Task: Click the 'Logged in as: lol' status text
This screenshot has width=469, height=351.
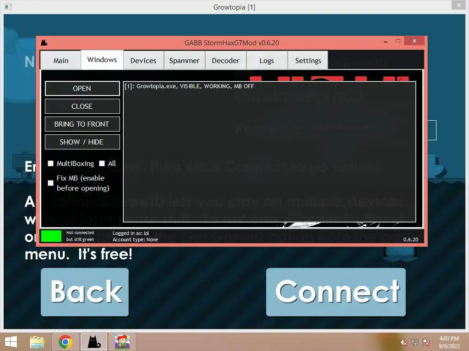Action: (131, 233)
